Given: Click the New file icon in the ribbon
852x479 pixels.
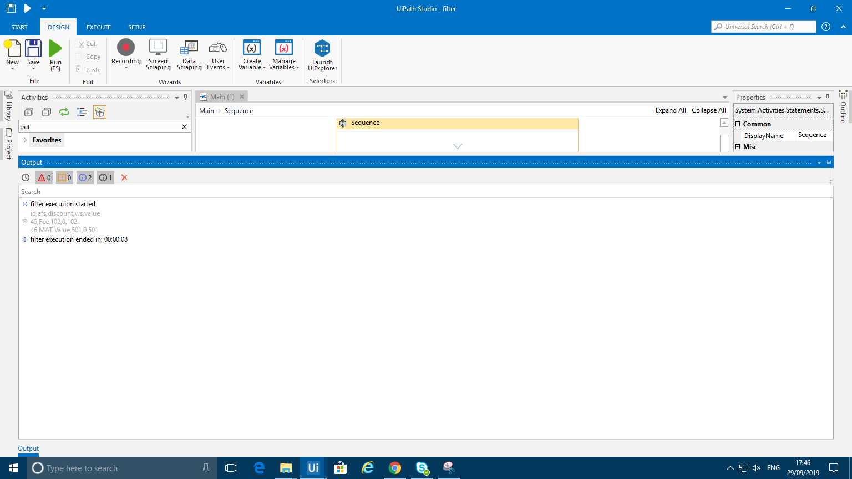Looking at the screenshot, I should click(13, 49).
